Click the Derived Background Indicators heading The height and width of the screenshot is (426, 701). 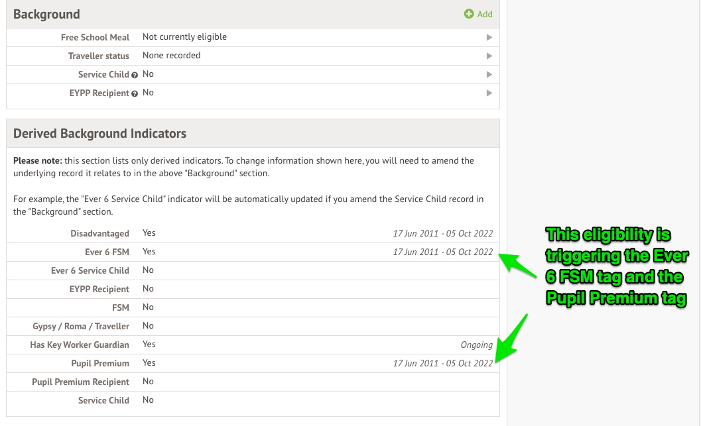(99, 133)
